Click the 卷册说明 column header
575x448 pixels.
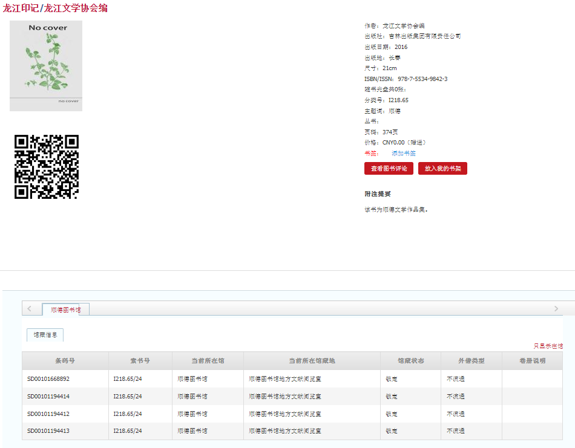click(532, 361)
